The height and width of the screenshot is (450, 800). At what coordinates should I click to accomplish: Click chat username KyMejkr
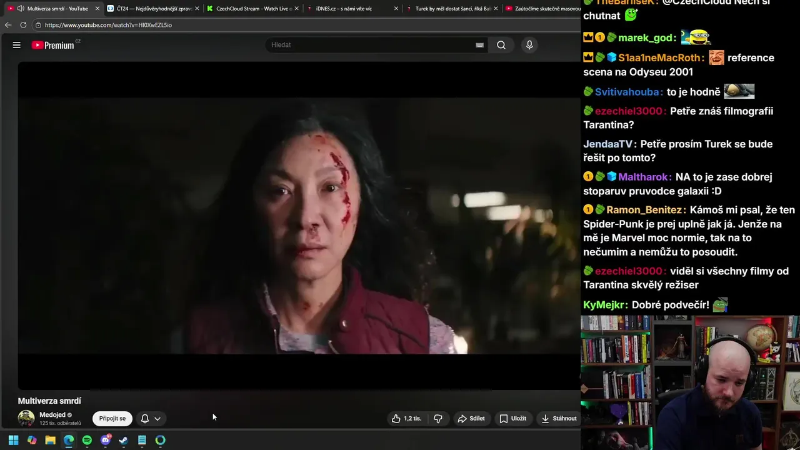click(605, 305)
